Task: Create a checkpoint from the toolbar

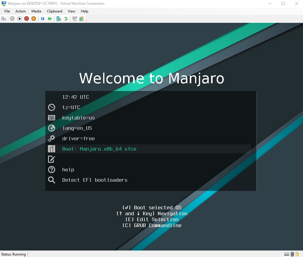Action: pos(59,19)
